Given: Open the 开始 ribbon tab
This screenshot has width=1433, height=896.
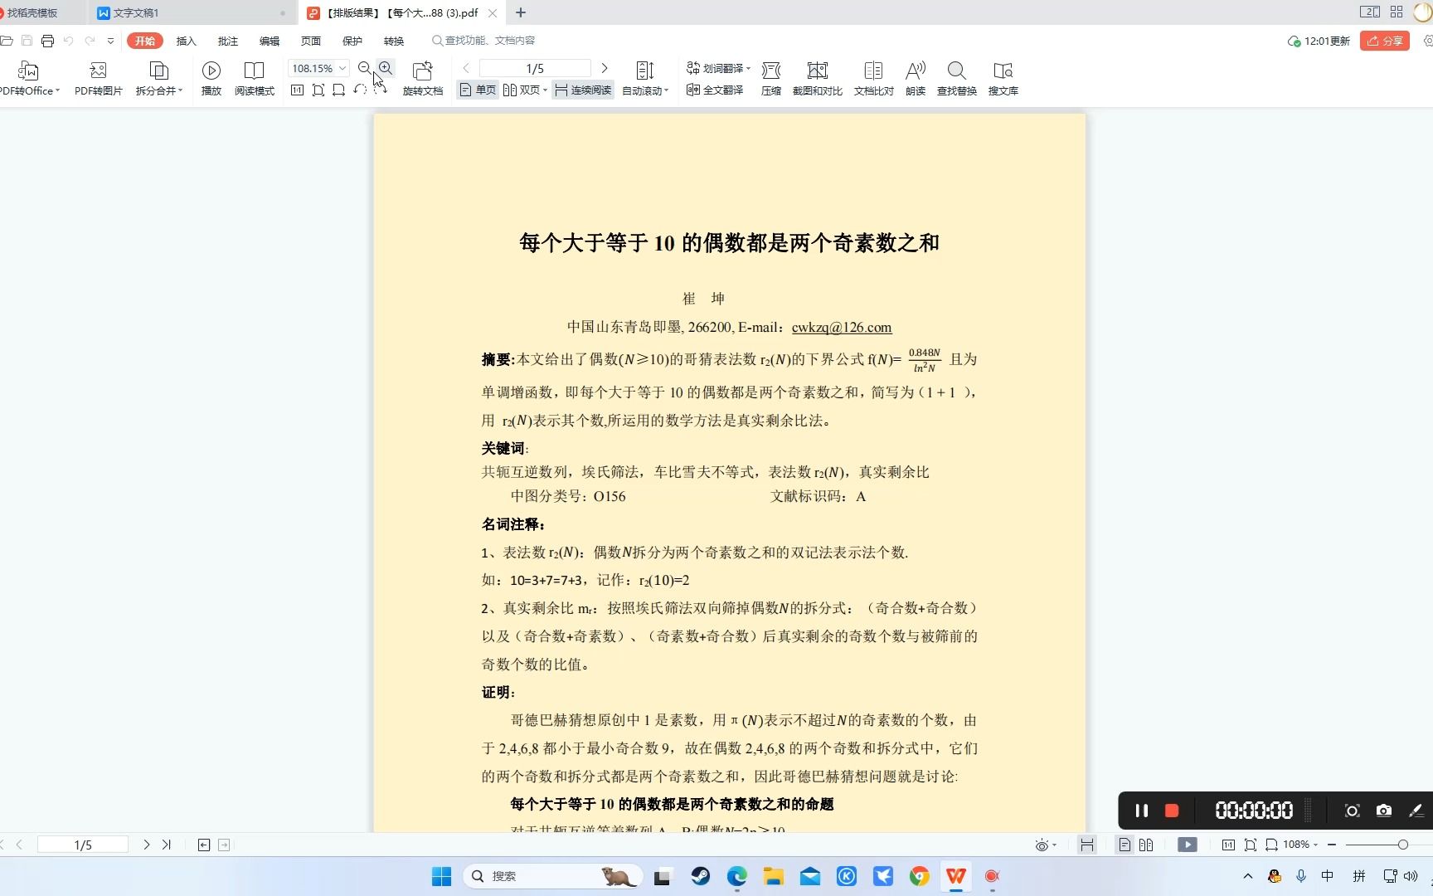Looking at the screenshot, I should coord(145,41).
